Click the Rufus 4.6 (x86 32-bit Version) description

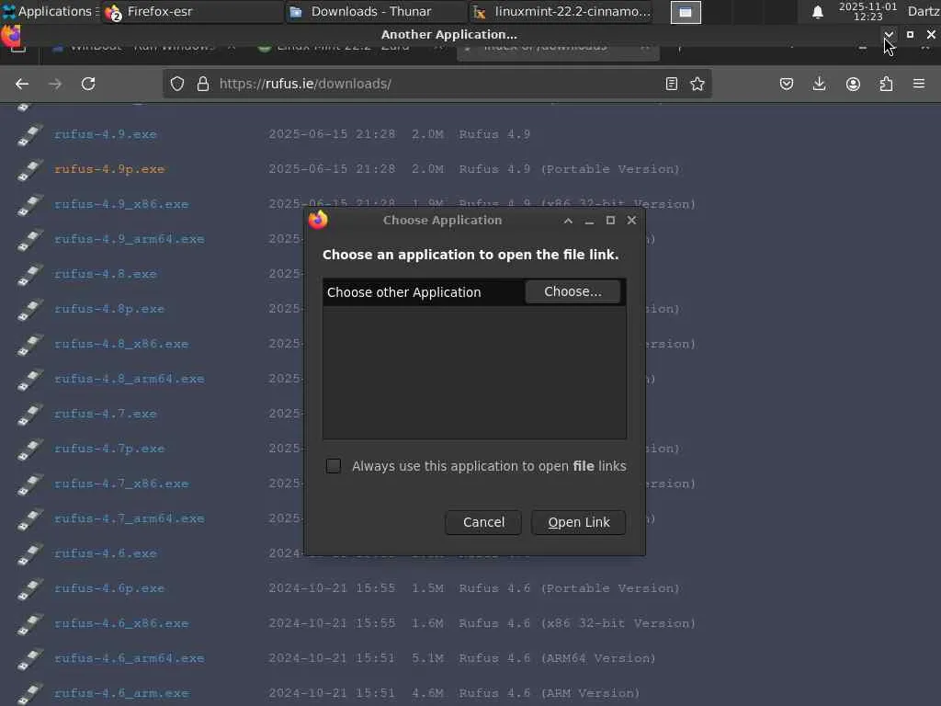point(577,624)
